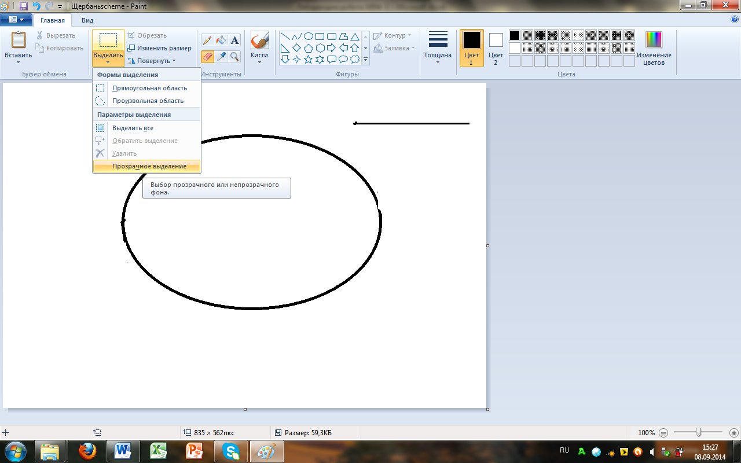This screenshot has width=741, height=463.
Task: Select the solid black palette swatch
Action: pyautogui.click(x=515, y=35)
